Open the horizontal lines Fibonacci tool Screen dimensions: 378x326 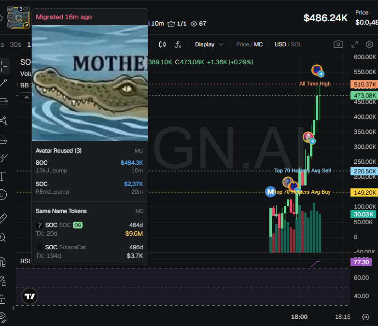(3, 102)
